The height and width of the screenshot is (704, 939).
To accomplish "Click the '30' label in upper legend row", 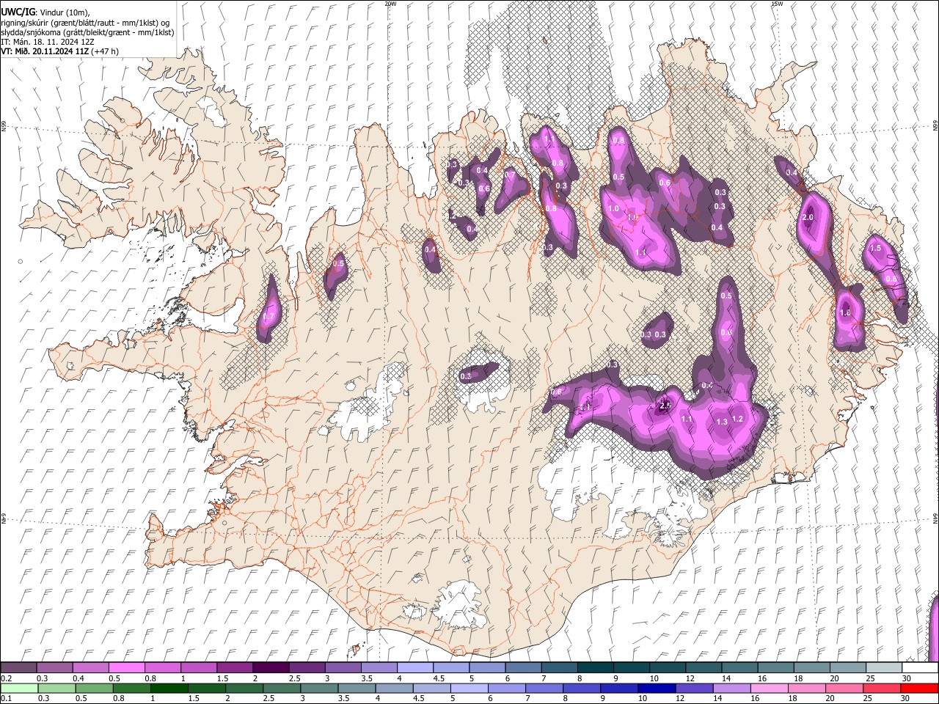I will pos(906,678).
